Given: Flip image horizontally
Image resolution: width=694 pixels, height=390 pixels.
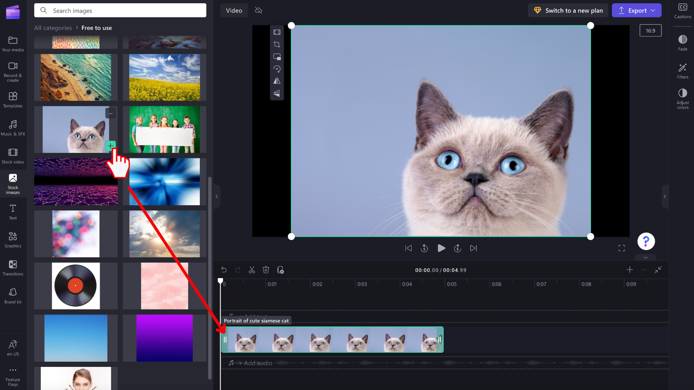Looking at the screenshot, I should pos(277,81).
